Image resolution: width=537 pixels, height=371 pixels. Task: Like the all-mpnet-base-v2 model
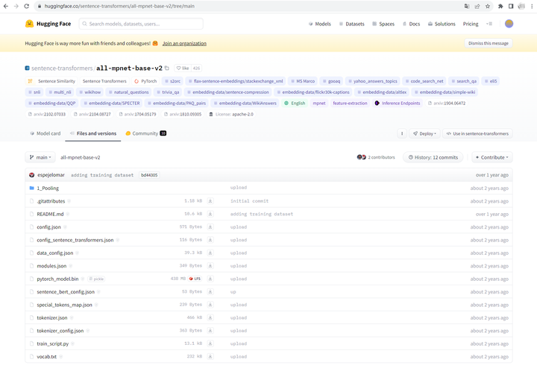click(183, 68)
